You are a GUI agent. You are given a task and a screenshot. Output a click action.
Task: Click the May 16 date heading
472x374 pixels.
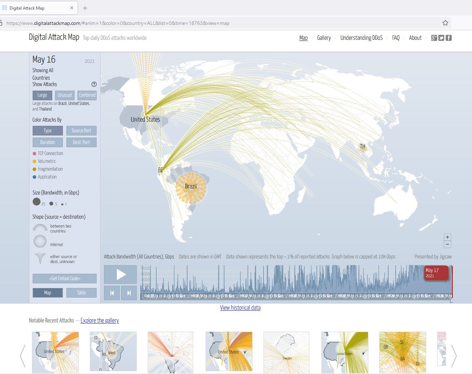44,59
